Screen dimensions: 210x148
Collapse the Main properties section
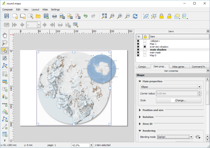(140, 81)
